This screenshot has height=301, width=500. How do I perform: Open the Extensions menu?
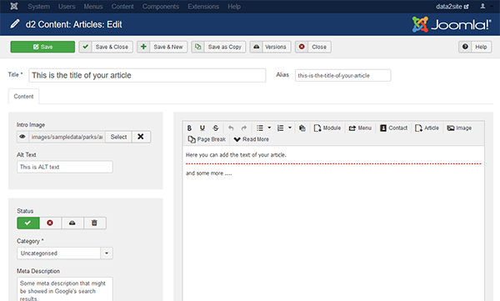[203, 7]
